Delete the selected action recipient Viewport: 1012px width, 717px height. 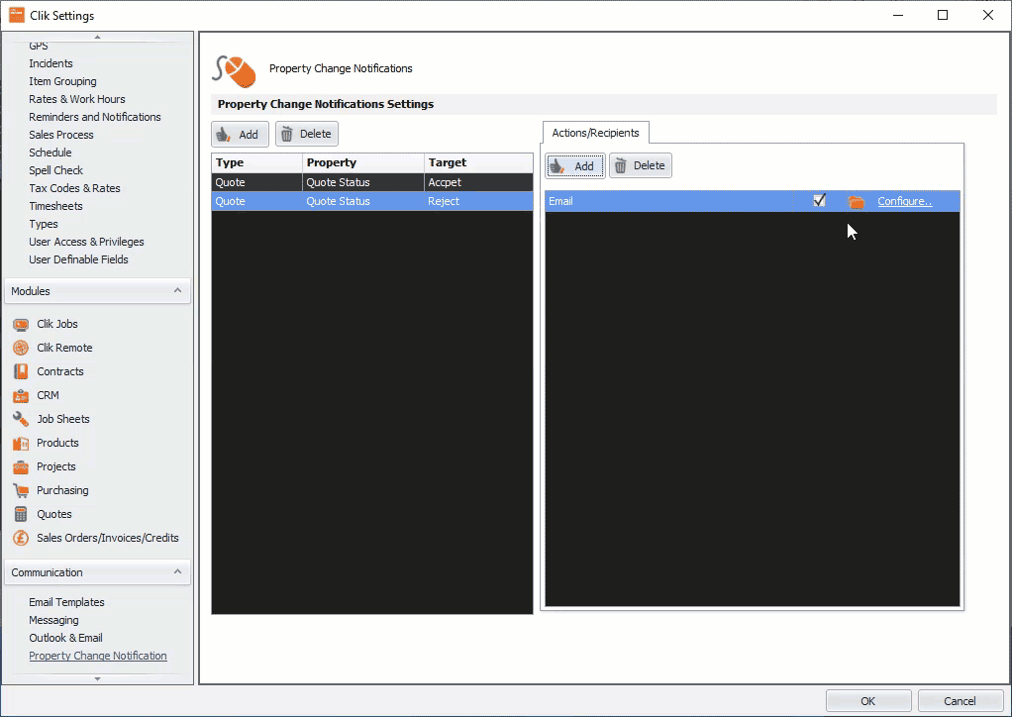[x=641, y=165]
